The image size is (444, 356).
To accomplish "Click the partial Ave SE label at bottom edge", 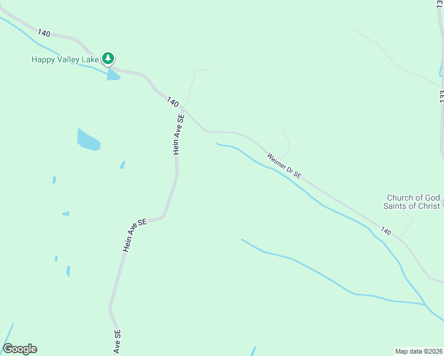I will coord(117,342).
